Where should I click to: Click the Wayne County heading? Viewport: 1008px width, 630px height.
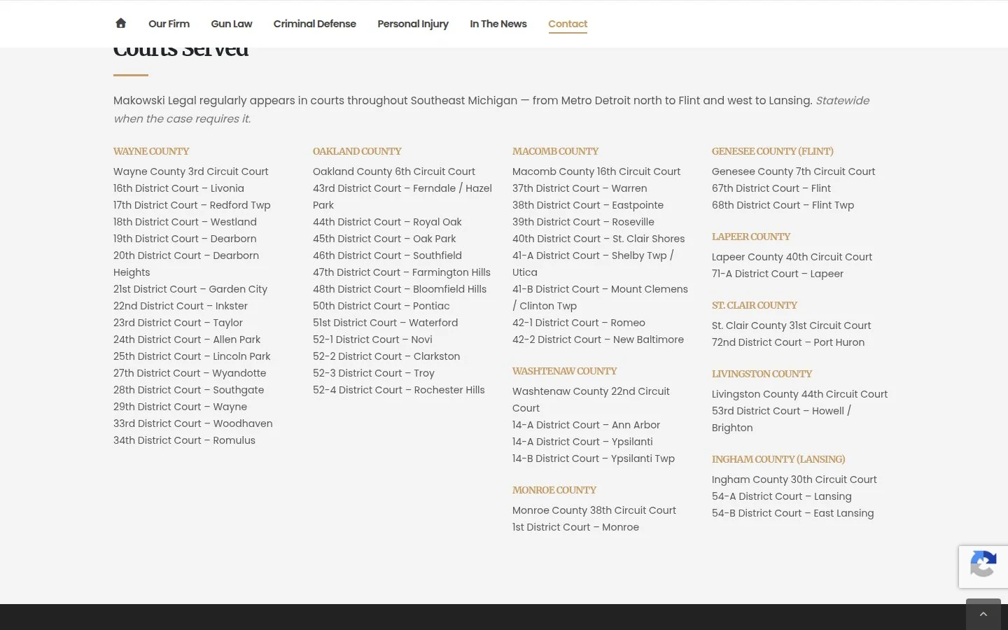tap(151, 151)
